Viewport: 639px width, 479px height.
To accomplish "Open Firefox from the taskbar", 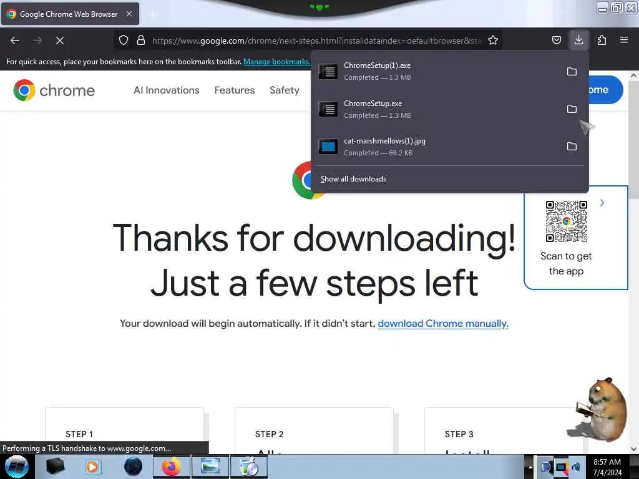I will [x=172, y=467].
